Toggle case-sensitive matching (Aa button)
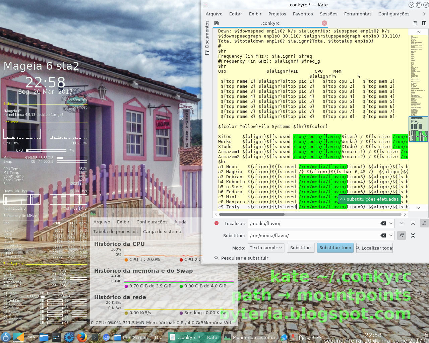 (x=402, y=235)
